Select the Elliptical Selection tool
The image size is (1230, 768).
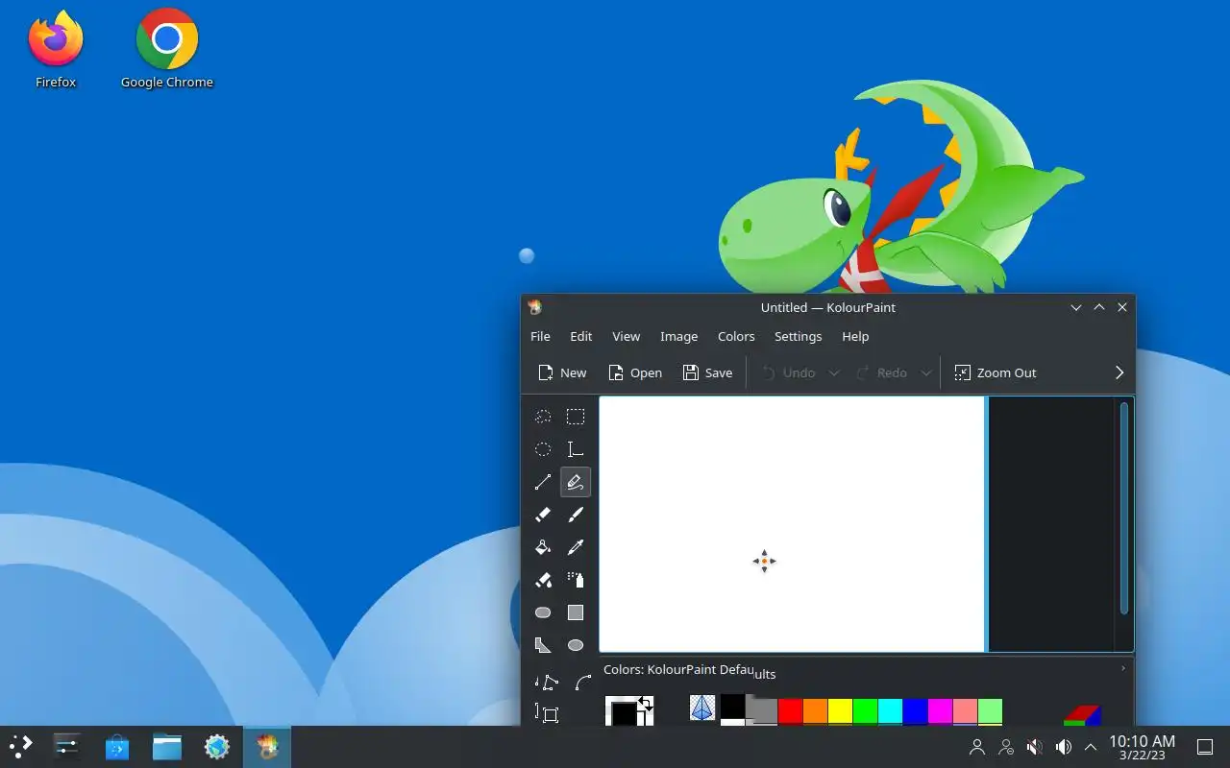click(543, 449)
